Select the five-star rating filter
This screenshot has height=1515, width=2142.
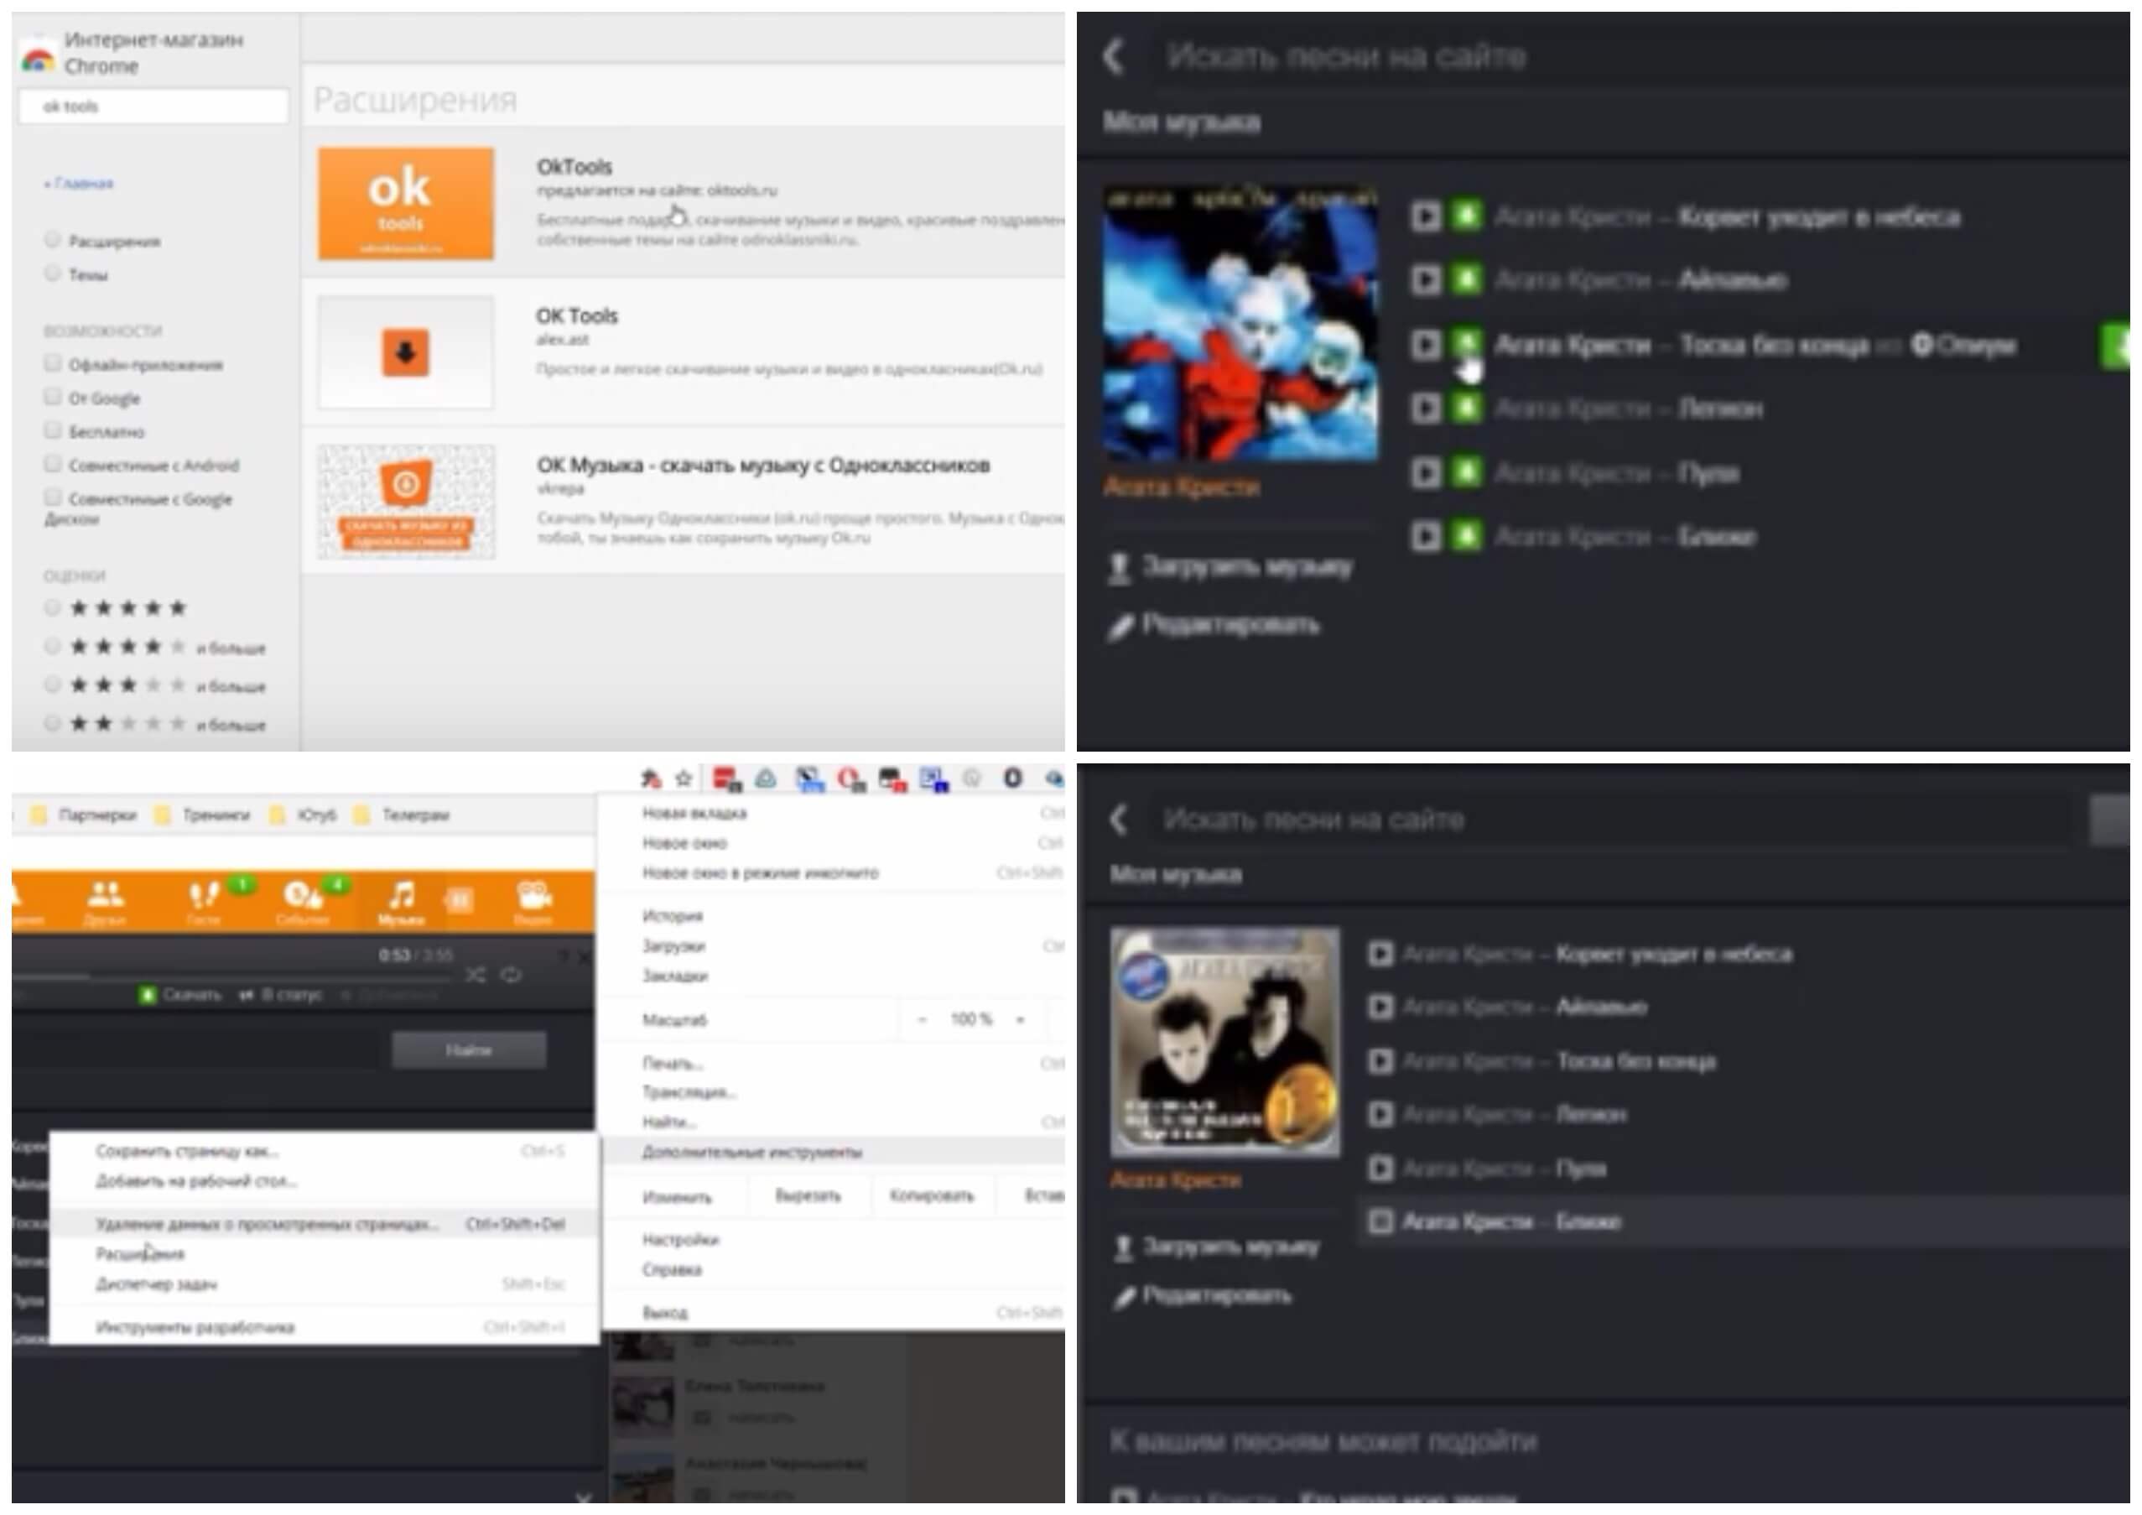click(x=52, y=607)
